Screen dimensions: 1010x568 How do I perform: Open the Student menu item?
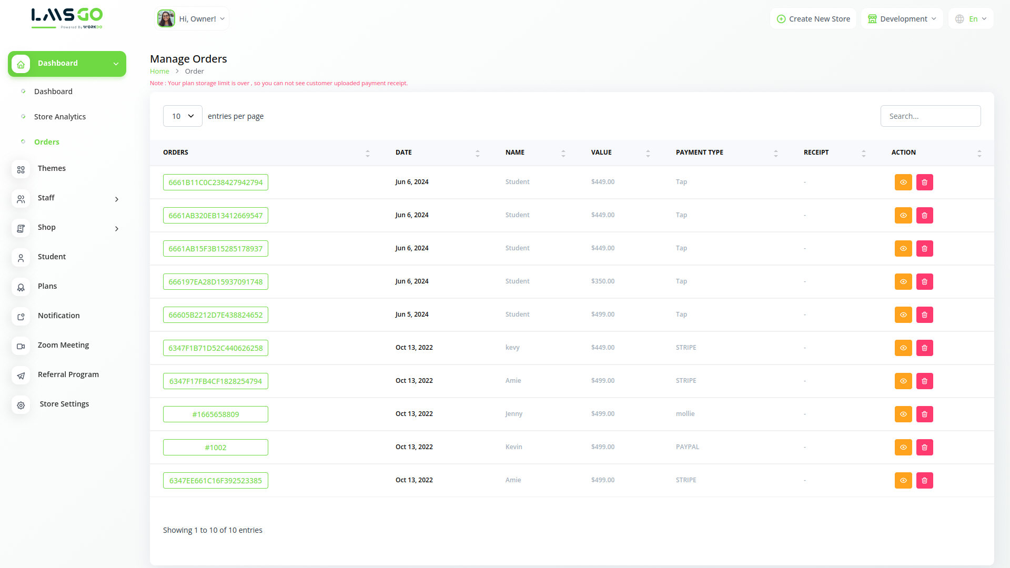pyautogui.click(x=52, y=257)
